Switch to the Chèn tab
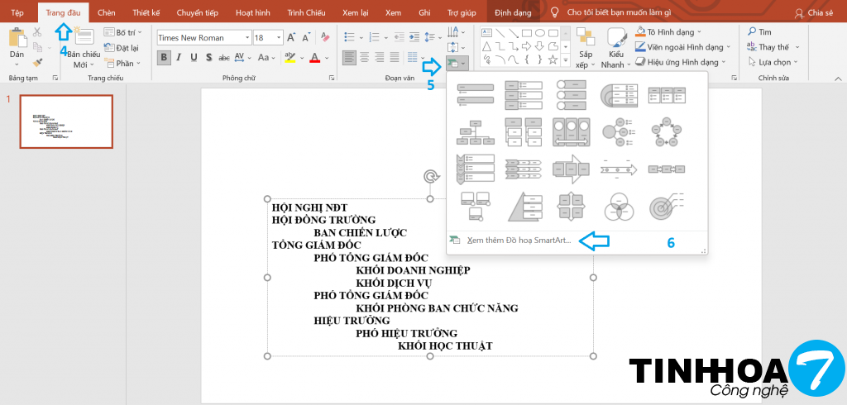847x405 pixels. point(106,12)
